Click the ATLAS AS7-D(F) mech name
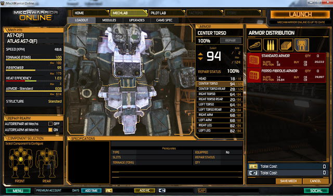333x196 pixels. [x=22, y=41]
